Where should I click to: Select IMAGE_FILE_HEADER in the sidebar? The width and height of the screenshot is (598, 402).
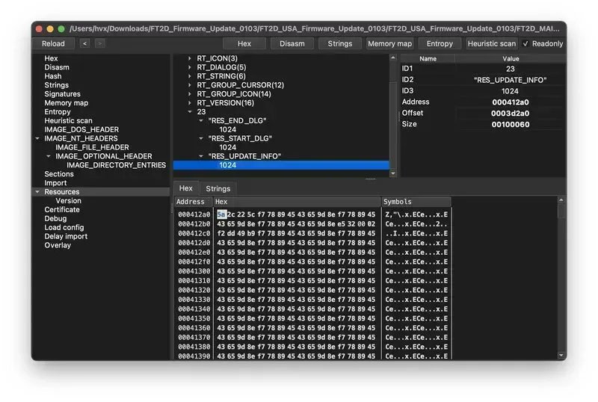click(x=92, y=147)
